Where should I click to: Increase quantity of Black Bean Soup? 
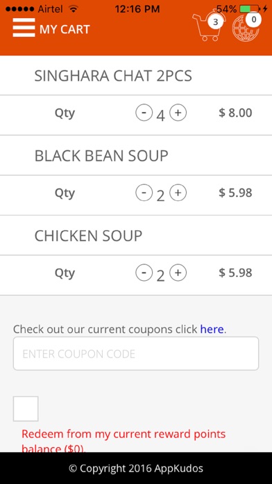click(x=178, y=193)
